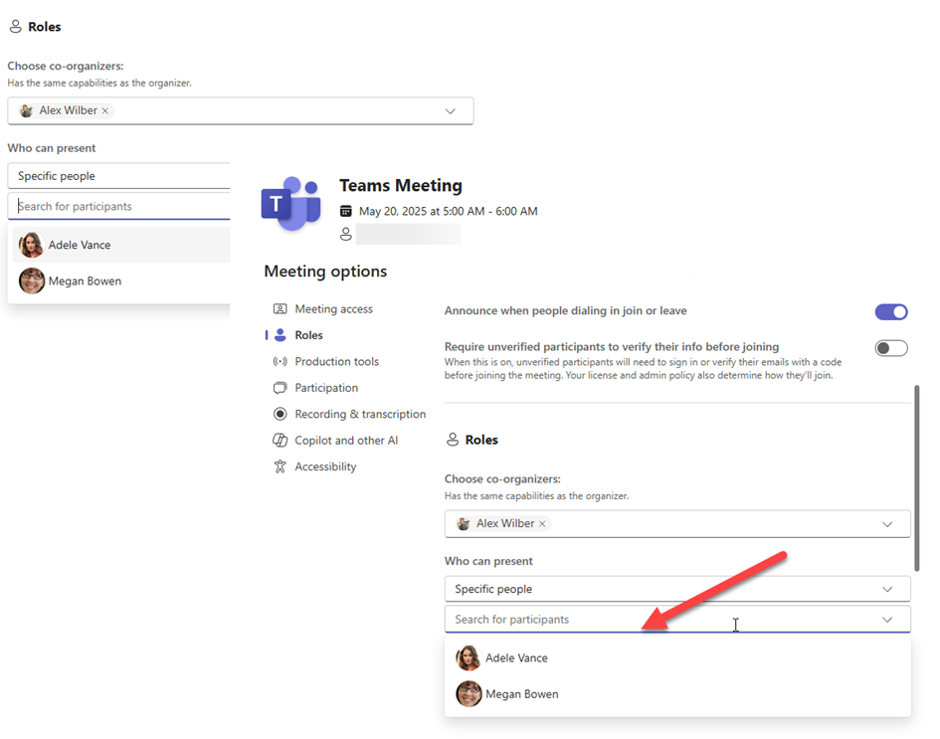Click Megan Bowen's avatar in top-left inset
The width and height of the screenshot is (940, 739).
pos(32,281)
